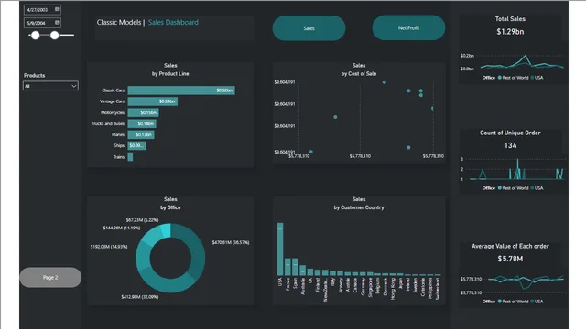This screenshot has width=586, height=329.
Task: Click the topmost scatter plot point
Action: tap(384, 82)
